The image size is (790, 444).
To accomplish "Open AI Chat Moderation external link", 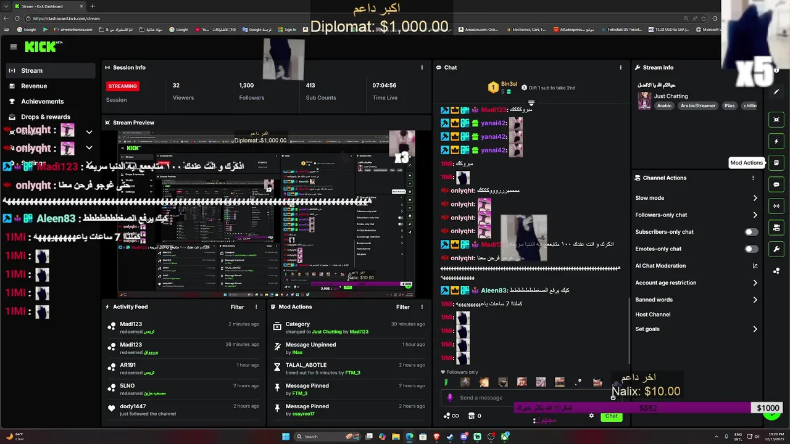I will point(755,266).
